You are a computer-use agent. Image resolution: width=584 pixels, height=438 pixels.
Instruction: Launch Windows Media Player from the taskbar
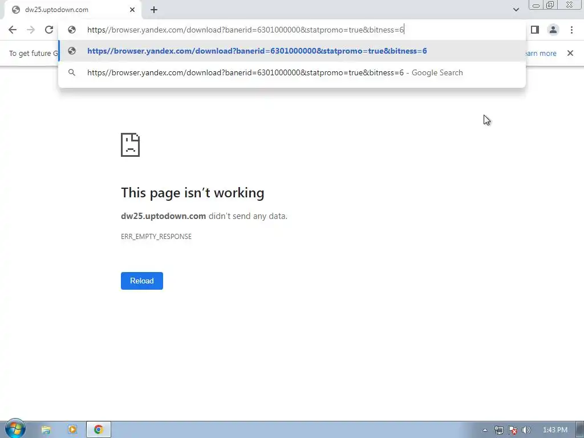(x=72, y=430)
